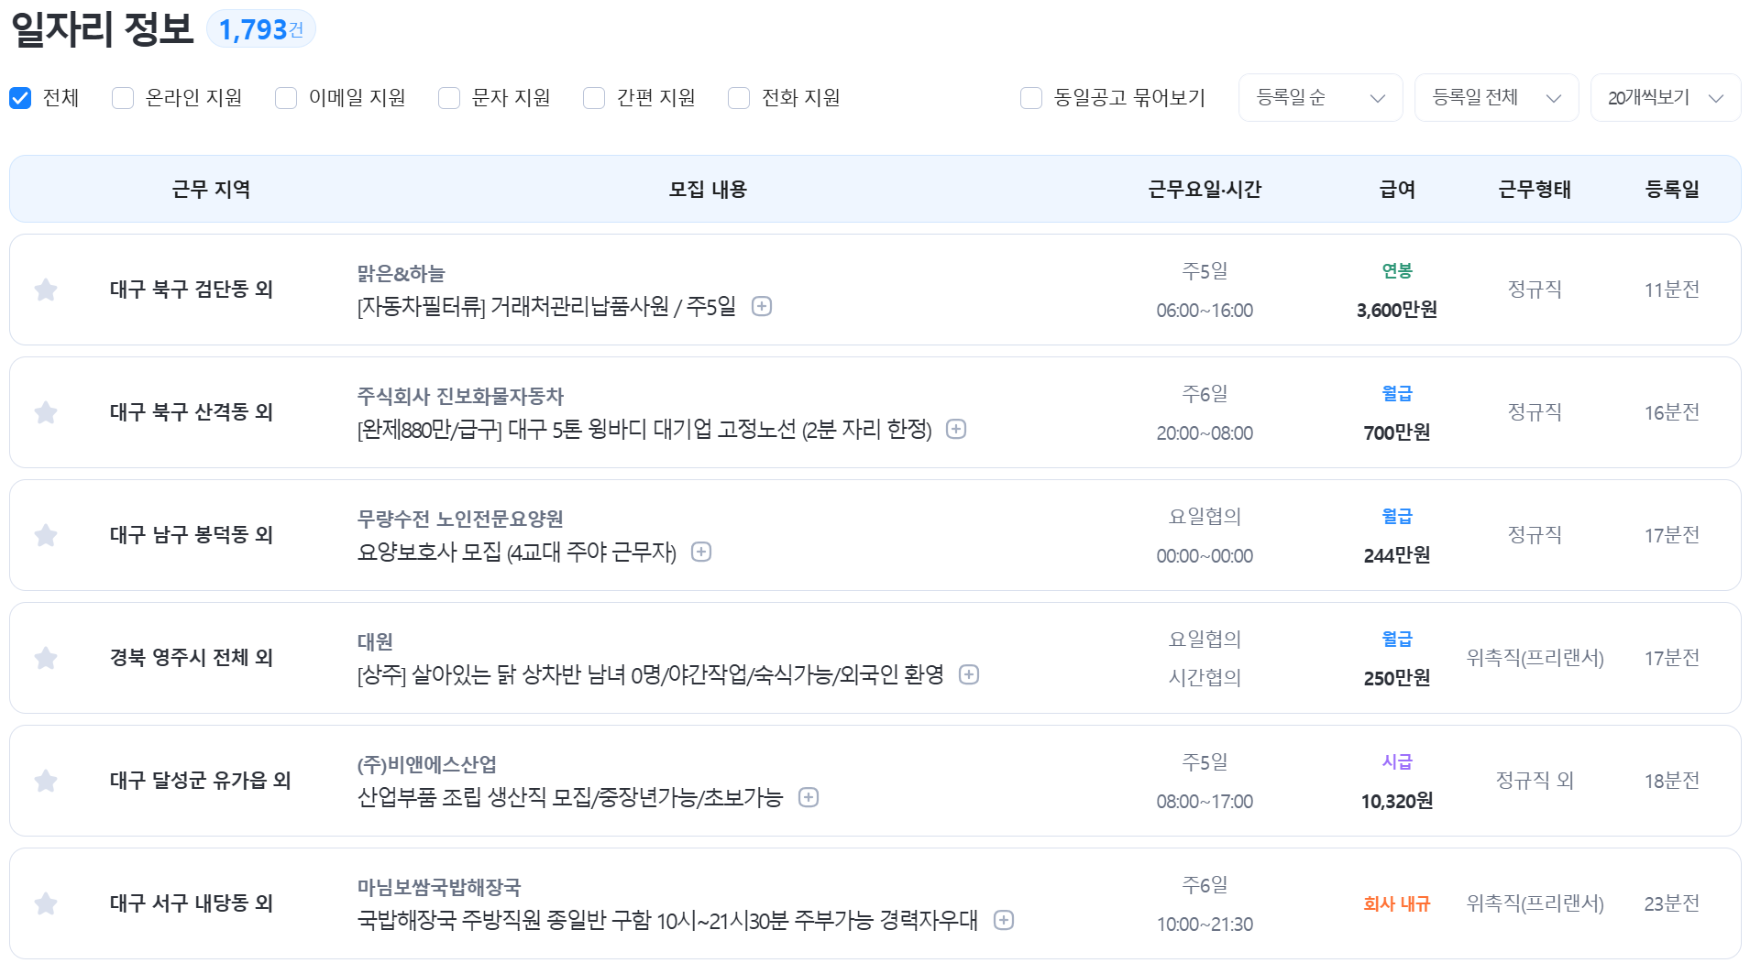Open the 요양보호사 모집 4교대 job title
This screenshot has width=1750, height=963.
[x=516, y=552]
